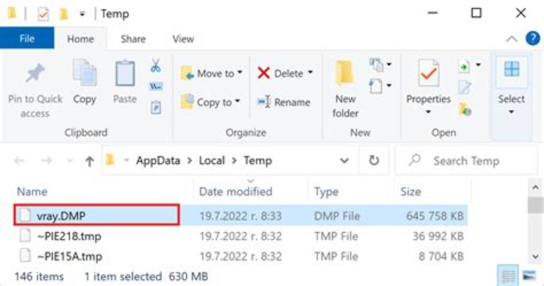Click the 645 758 KB size cell
The height and width of the screenshot is (286, 544).
coord(435,216)
